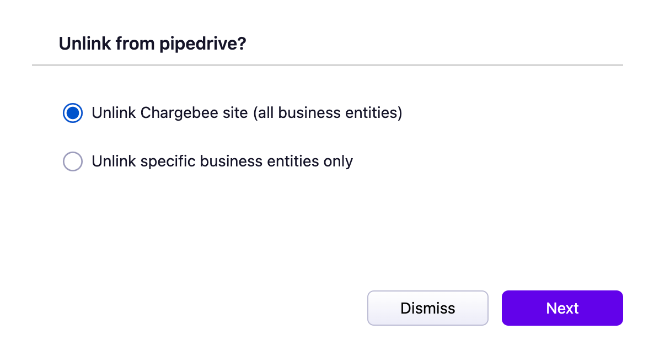The image size is (654, 356).
Task: Toggle the filled blue radio circle
Action: (73, 113)
